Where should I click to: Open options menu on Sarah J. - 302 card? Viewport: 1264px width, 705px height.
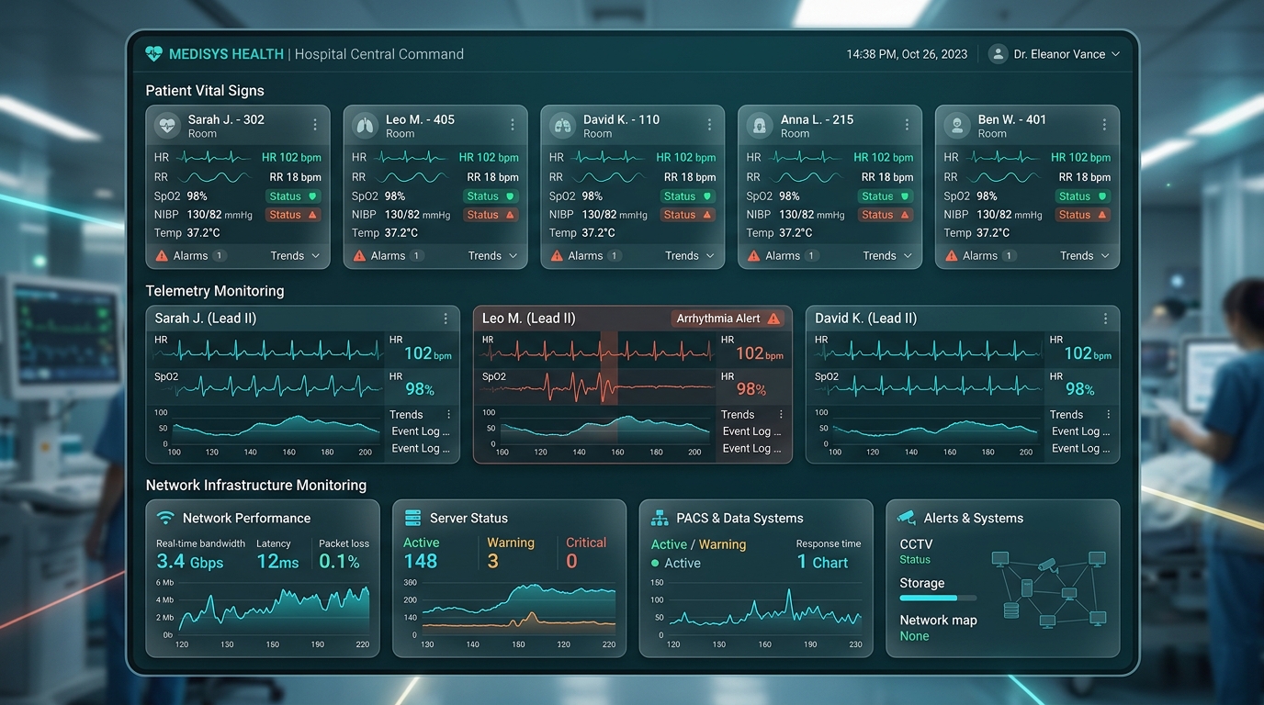(315, 125)
